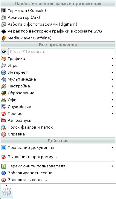Expand the Образование submenu arrow
This screenshot has width=116, height=199.
pos(112,93)
